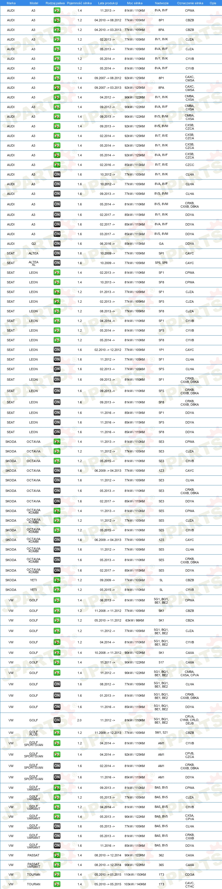Select the 'CPVB, CZCA' engine codes cell

tap(190, 755)
